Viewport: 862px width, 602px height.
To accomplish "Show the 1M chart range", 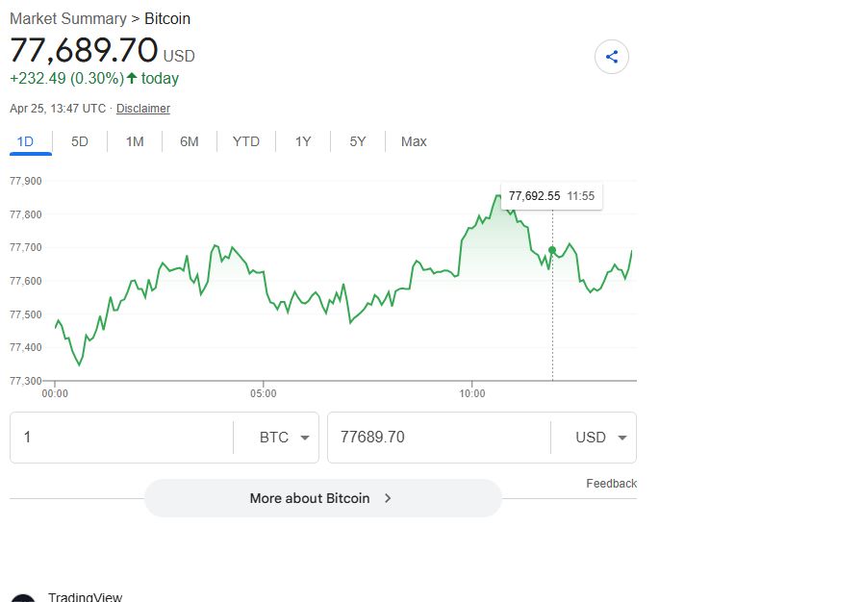I will coord(135,141).
